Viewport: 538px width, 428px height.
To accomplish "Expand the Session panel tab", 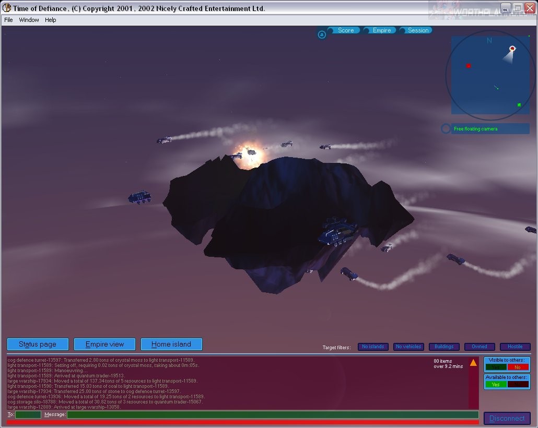I will [x=418, y=30].
